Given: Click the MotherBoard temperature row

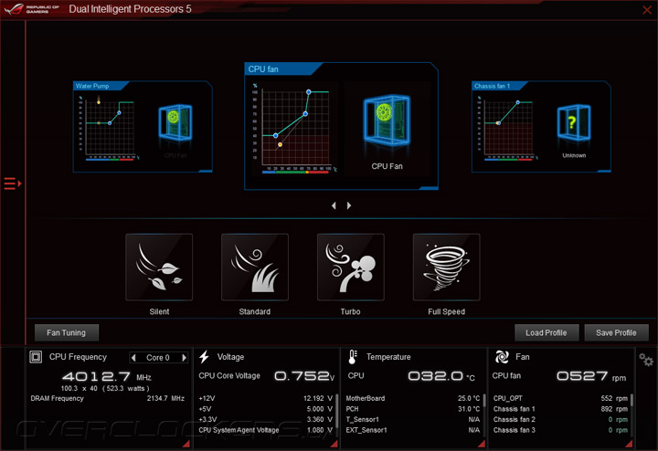Looking at the screenshot, I should pos(412,398).
